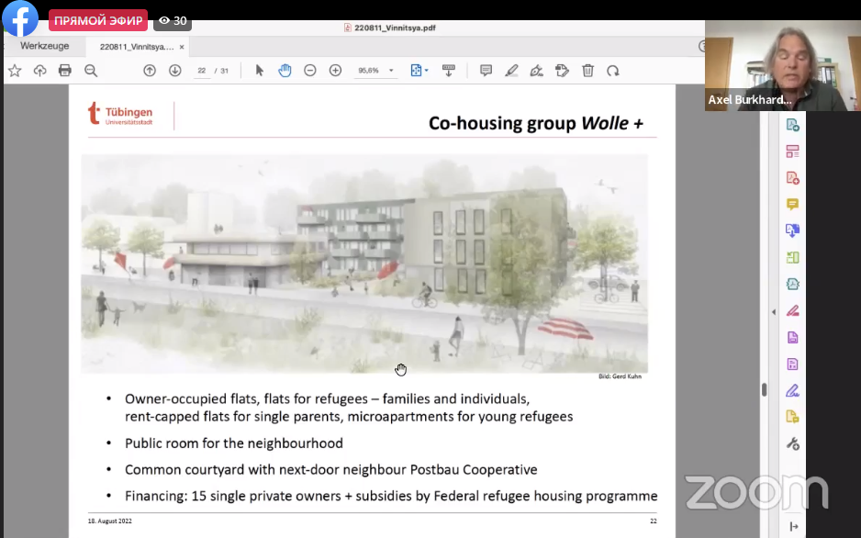Select the highlighter pen tool

511,71
